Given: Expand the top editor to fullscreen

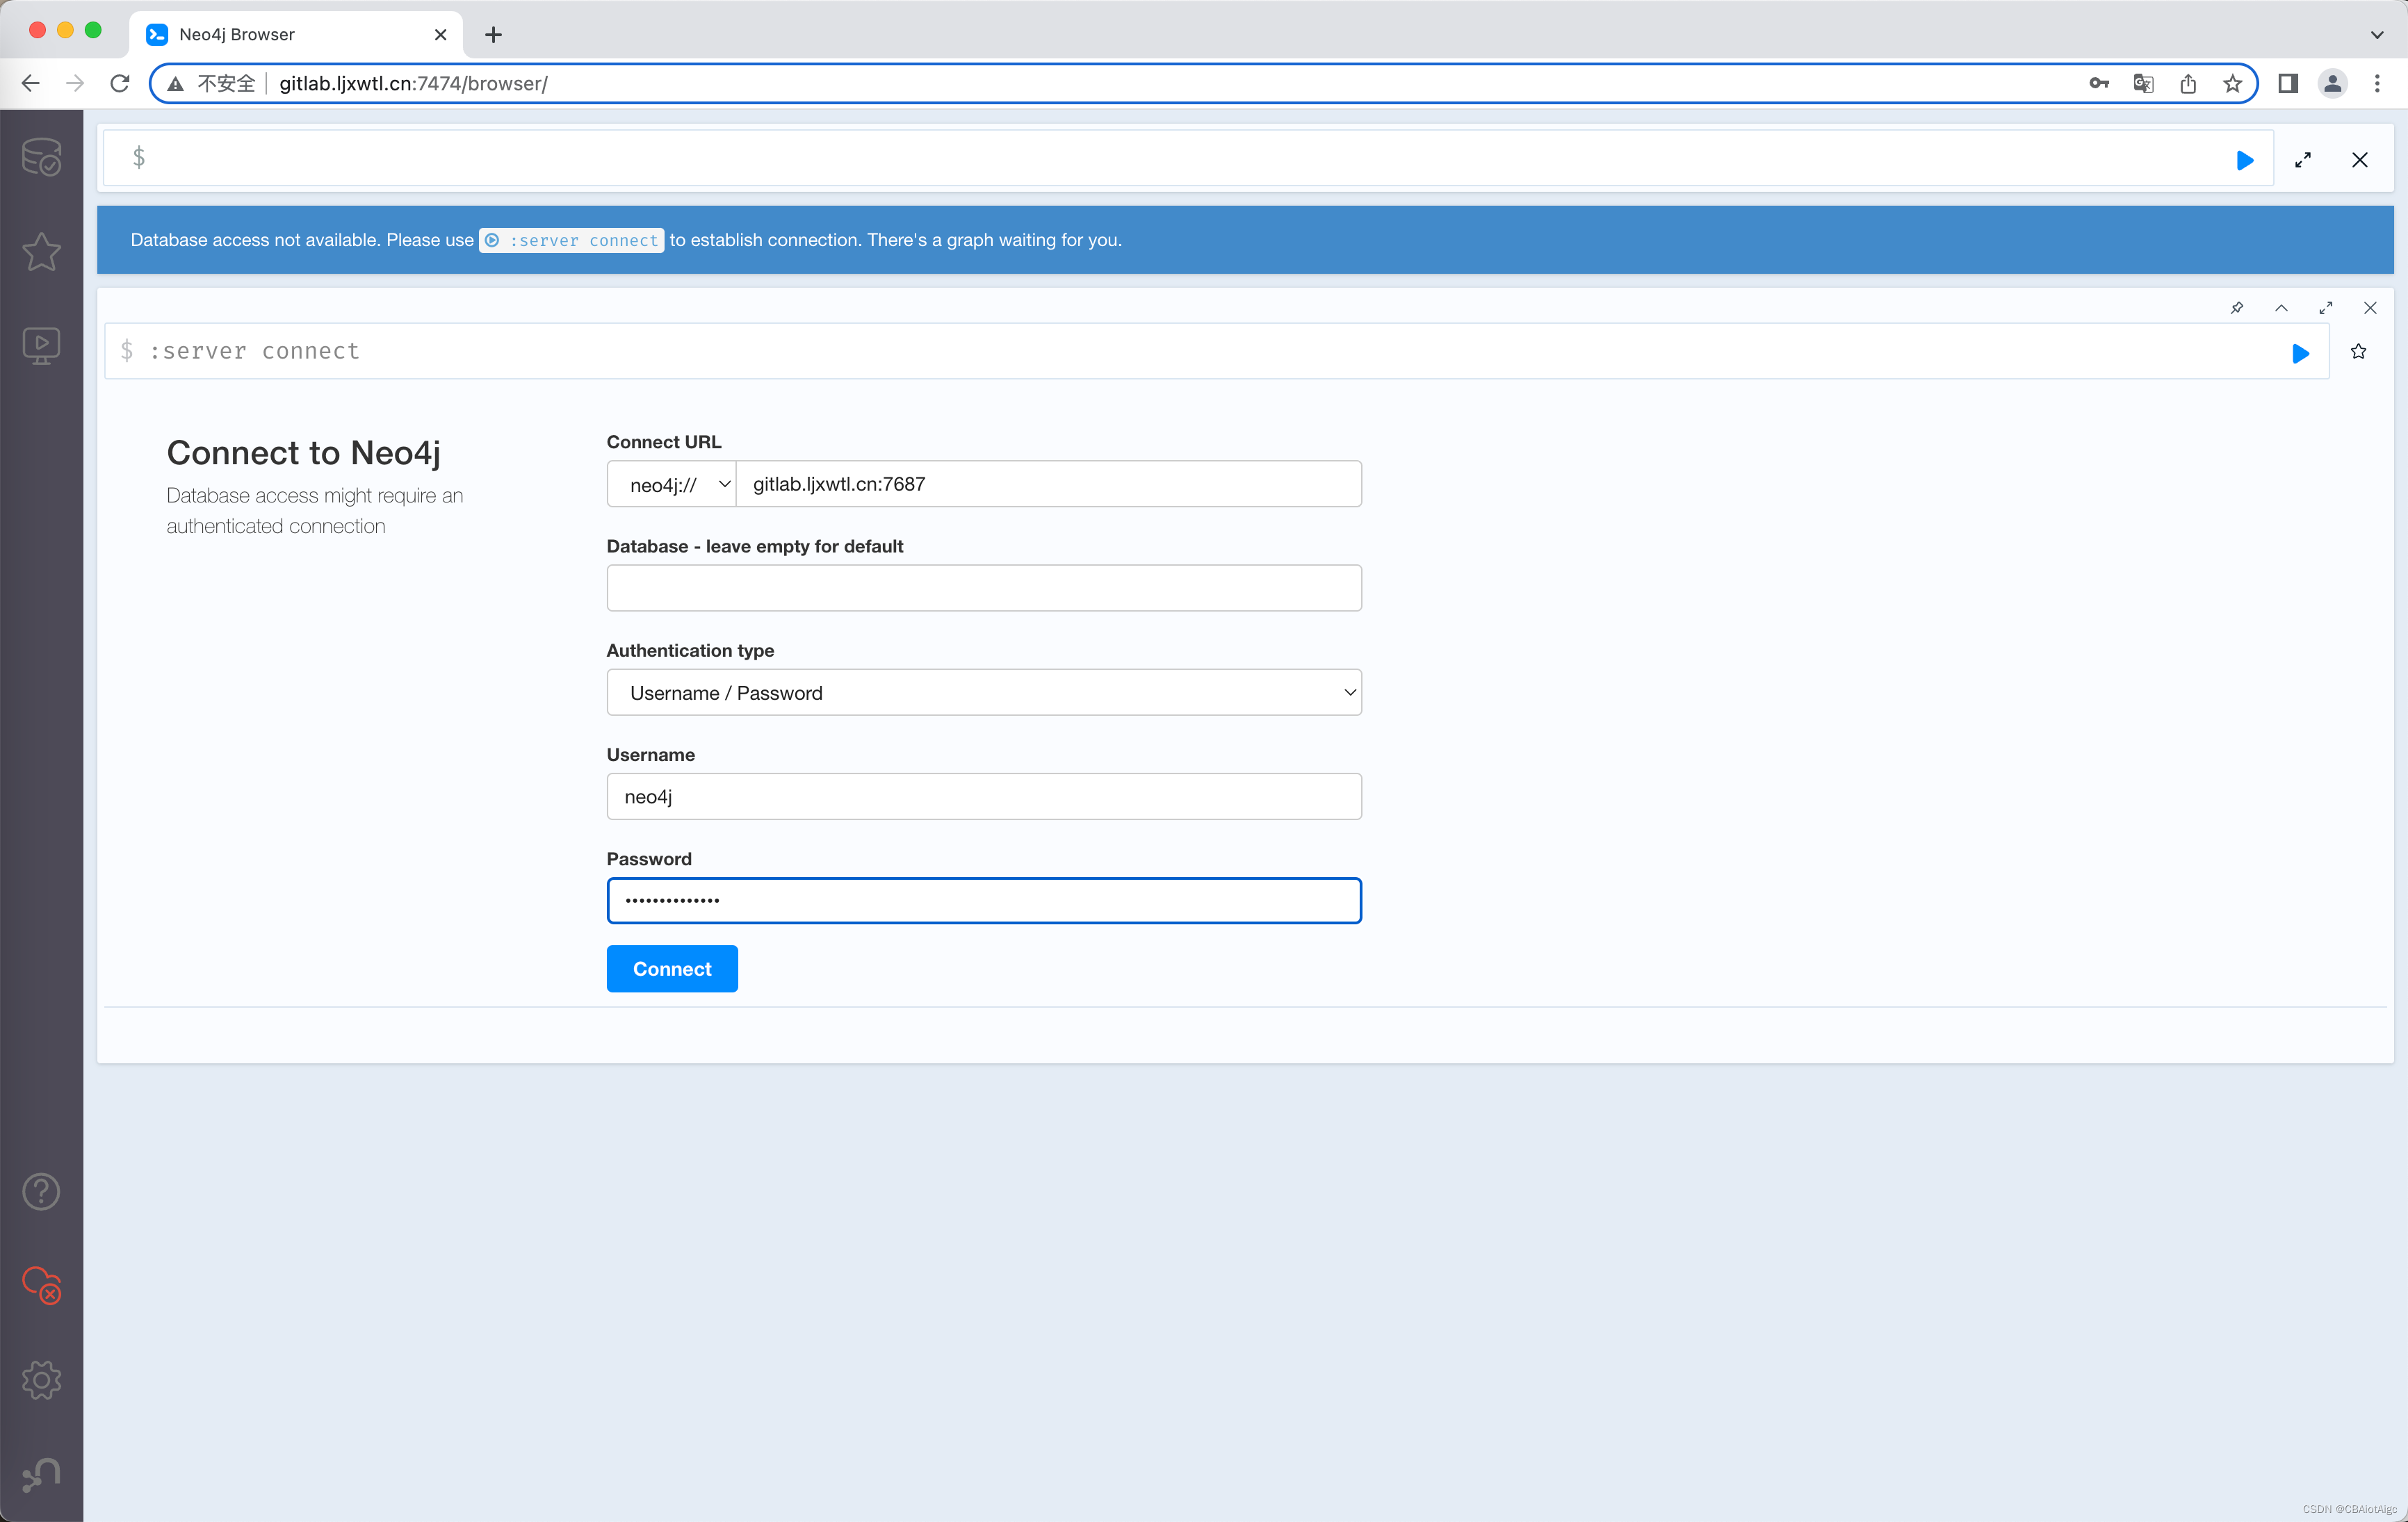Looking at the screenshot, I should 2303,160.
